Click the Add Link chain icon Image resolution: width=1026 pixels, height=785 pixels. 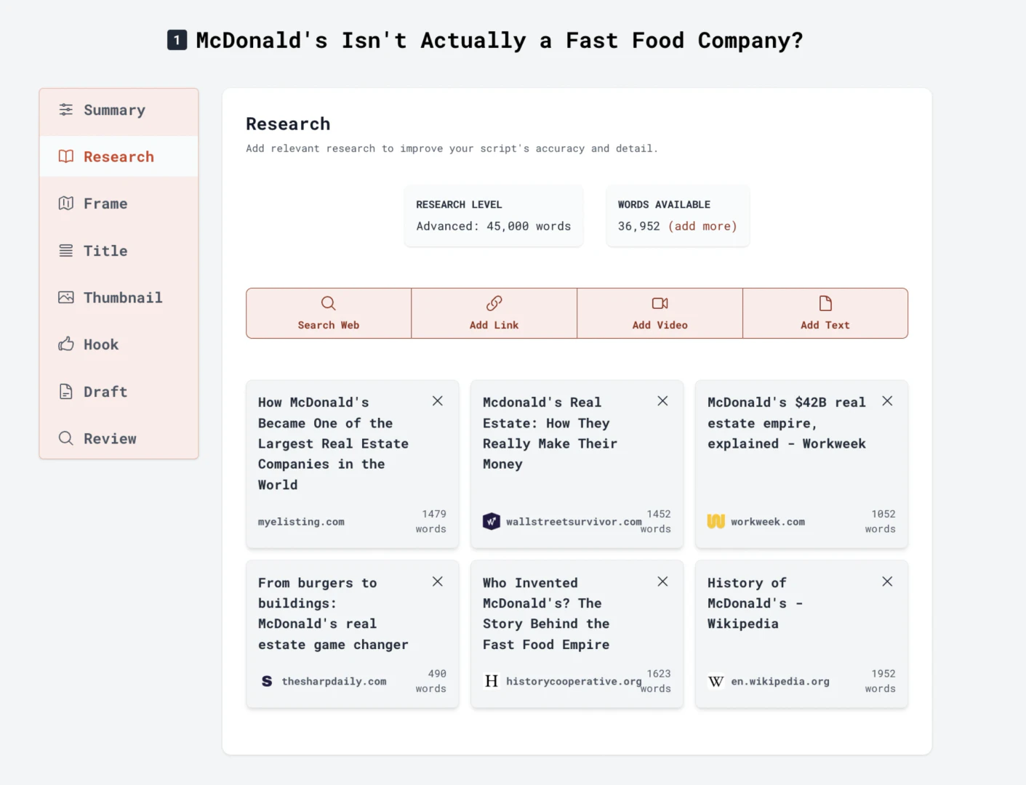pos(494,303)
